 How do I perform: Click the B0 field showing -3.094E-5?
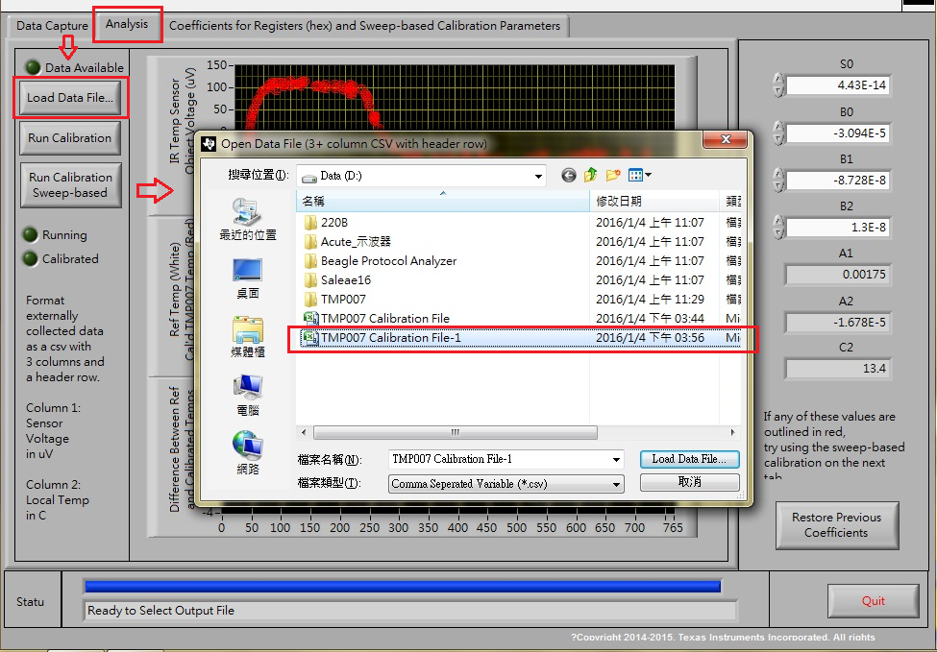tap(838, 133)
